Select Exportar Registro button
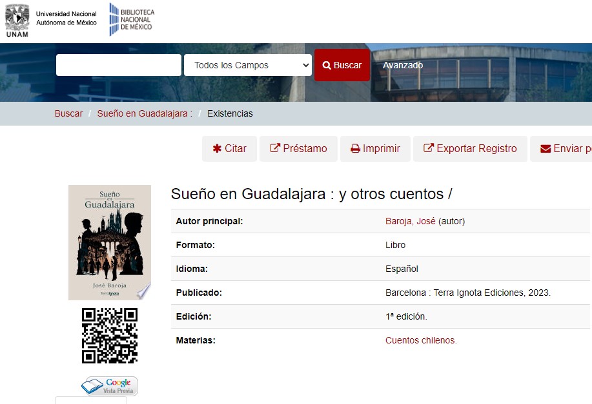 coord(470,149)
